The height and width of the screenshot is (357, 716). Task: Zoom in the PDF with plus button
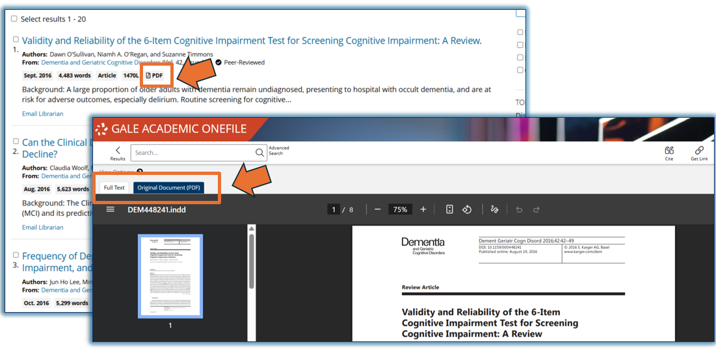(x=423, y=209)
